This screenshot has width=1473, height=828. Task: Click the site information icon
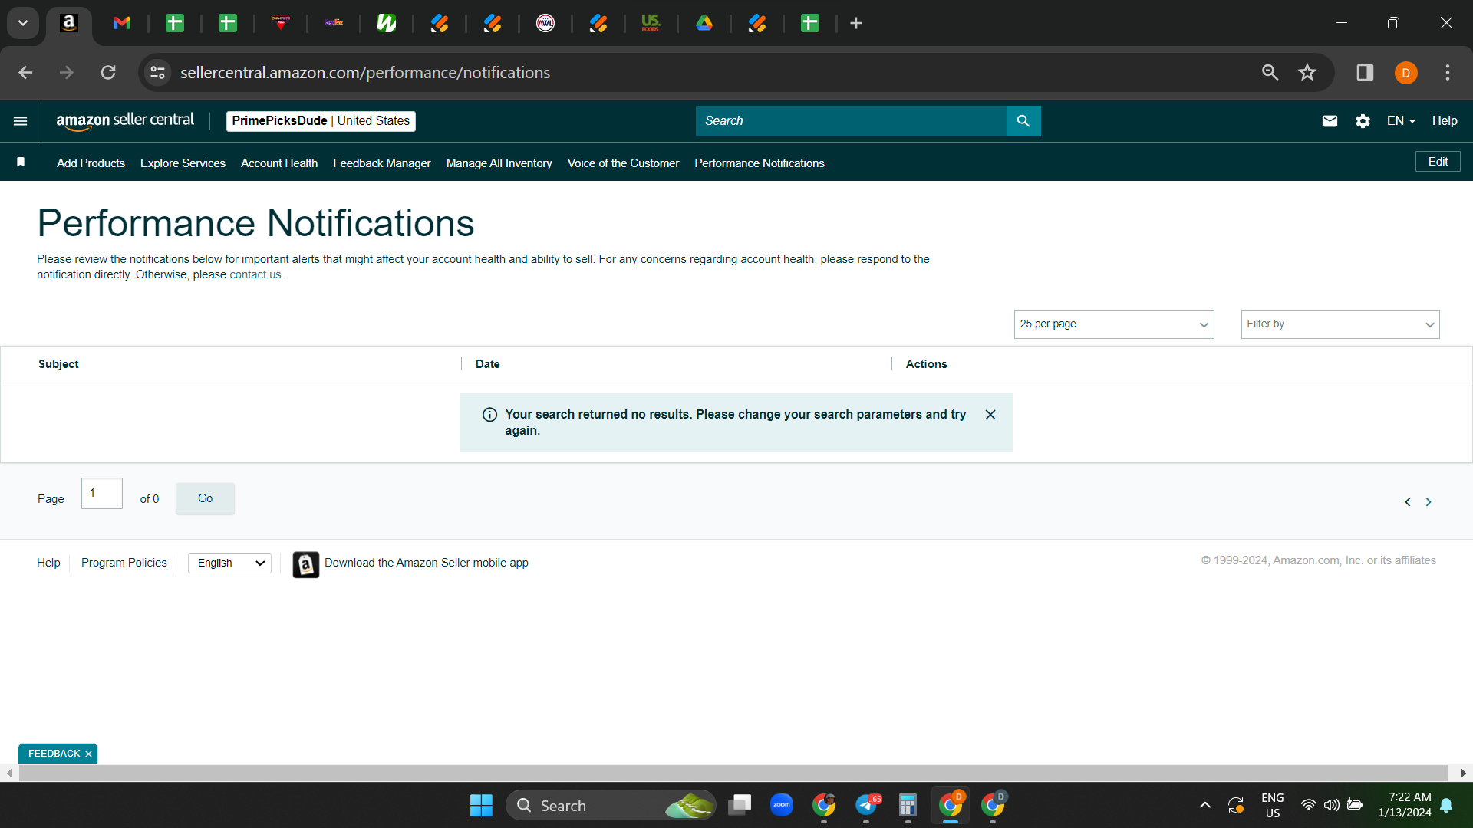point(157,73)
